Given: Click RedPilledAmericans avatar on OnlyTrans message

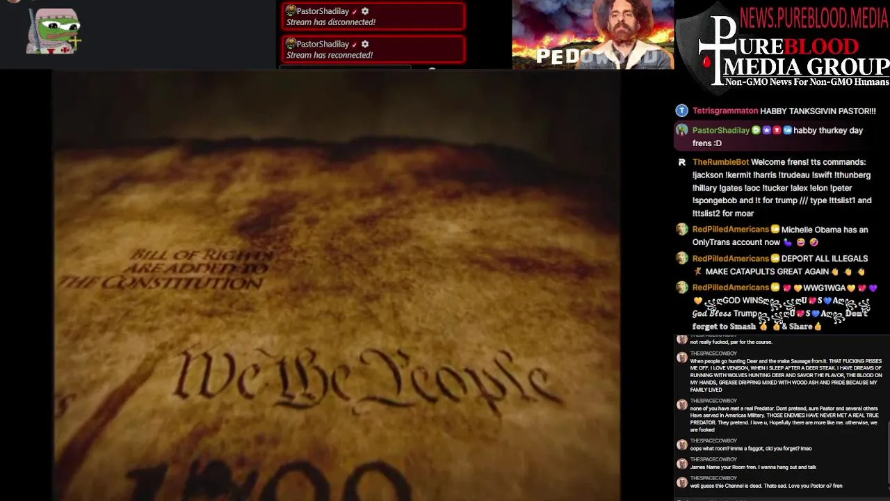Looking at the screenshot, I should tap(681, 229).
